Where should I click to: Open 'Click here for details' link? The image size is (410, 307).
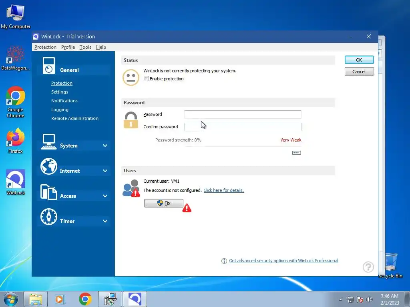click(223, 190)
